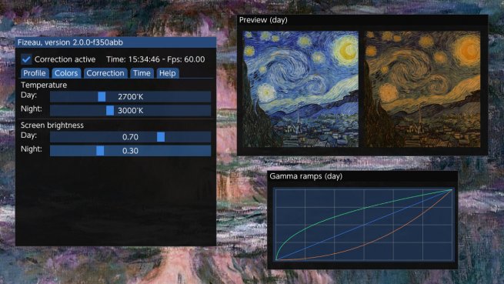Viewport: 504px width, 284px height.
Task: Click the Day screen brightness slider handle
Action: coord(161,137)
